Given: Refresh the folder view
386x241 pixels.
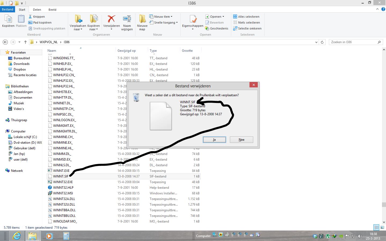Looking at the screenshot, I should point(322,42).
